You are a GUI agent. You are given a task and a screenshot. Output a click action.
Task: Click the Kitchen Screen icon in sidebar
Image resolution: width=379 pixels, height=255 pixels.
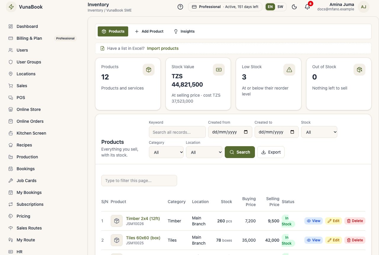coord(11,133)
